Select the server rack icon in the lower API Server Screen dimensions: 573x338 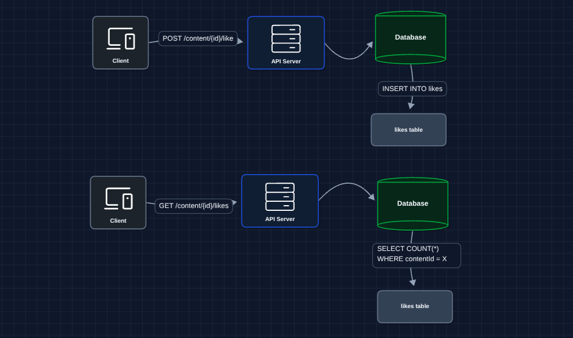pos(280,197)
